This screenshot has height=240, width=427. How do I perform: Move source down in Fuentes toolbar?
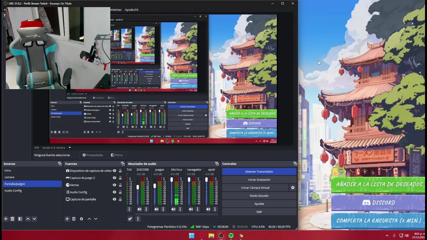96,219
